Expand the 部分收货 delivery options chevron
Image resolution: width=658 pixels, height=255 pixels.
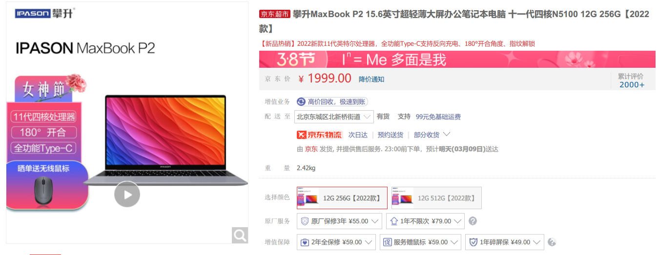point(446,134)
